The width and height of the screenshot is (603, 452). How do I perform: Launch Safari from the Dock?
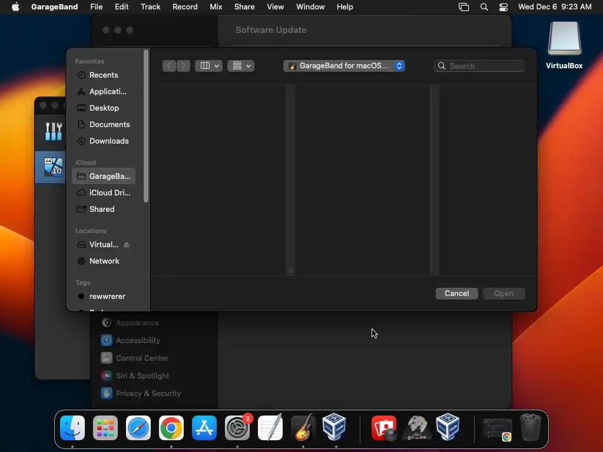138,428
